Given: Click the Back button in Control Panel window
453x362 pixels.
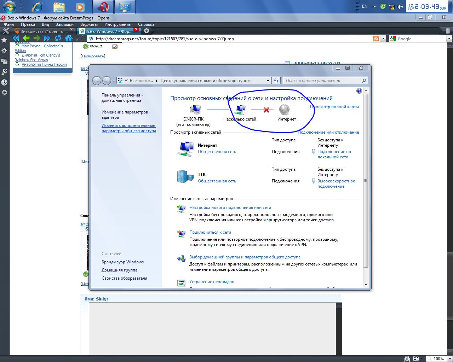Looking at the screenshot, I should pyautogui.click(x=97, y=81).
